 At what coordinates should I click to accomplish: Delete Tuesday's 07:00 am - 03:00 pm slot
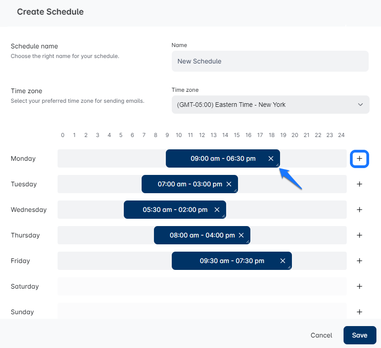click(229, 184)
